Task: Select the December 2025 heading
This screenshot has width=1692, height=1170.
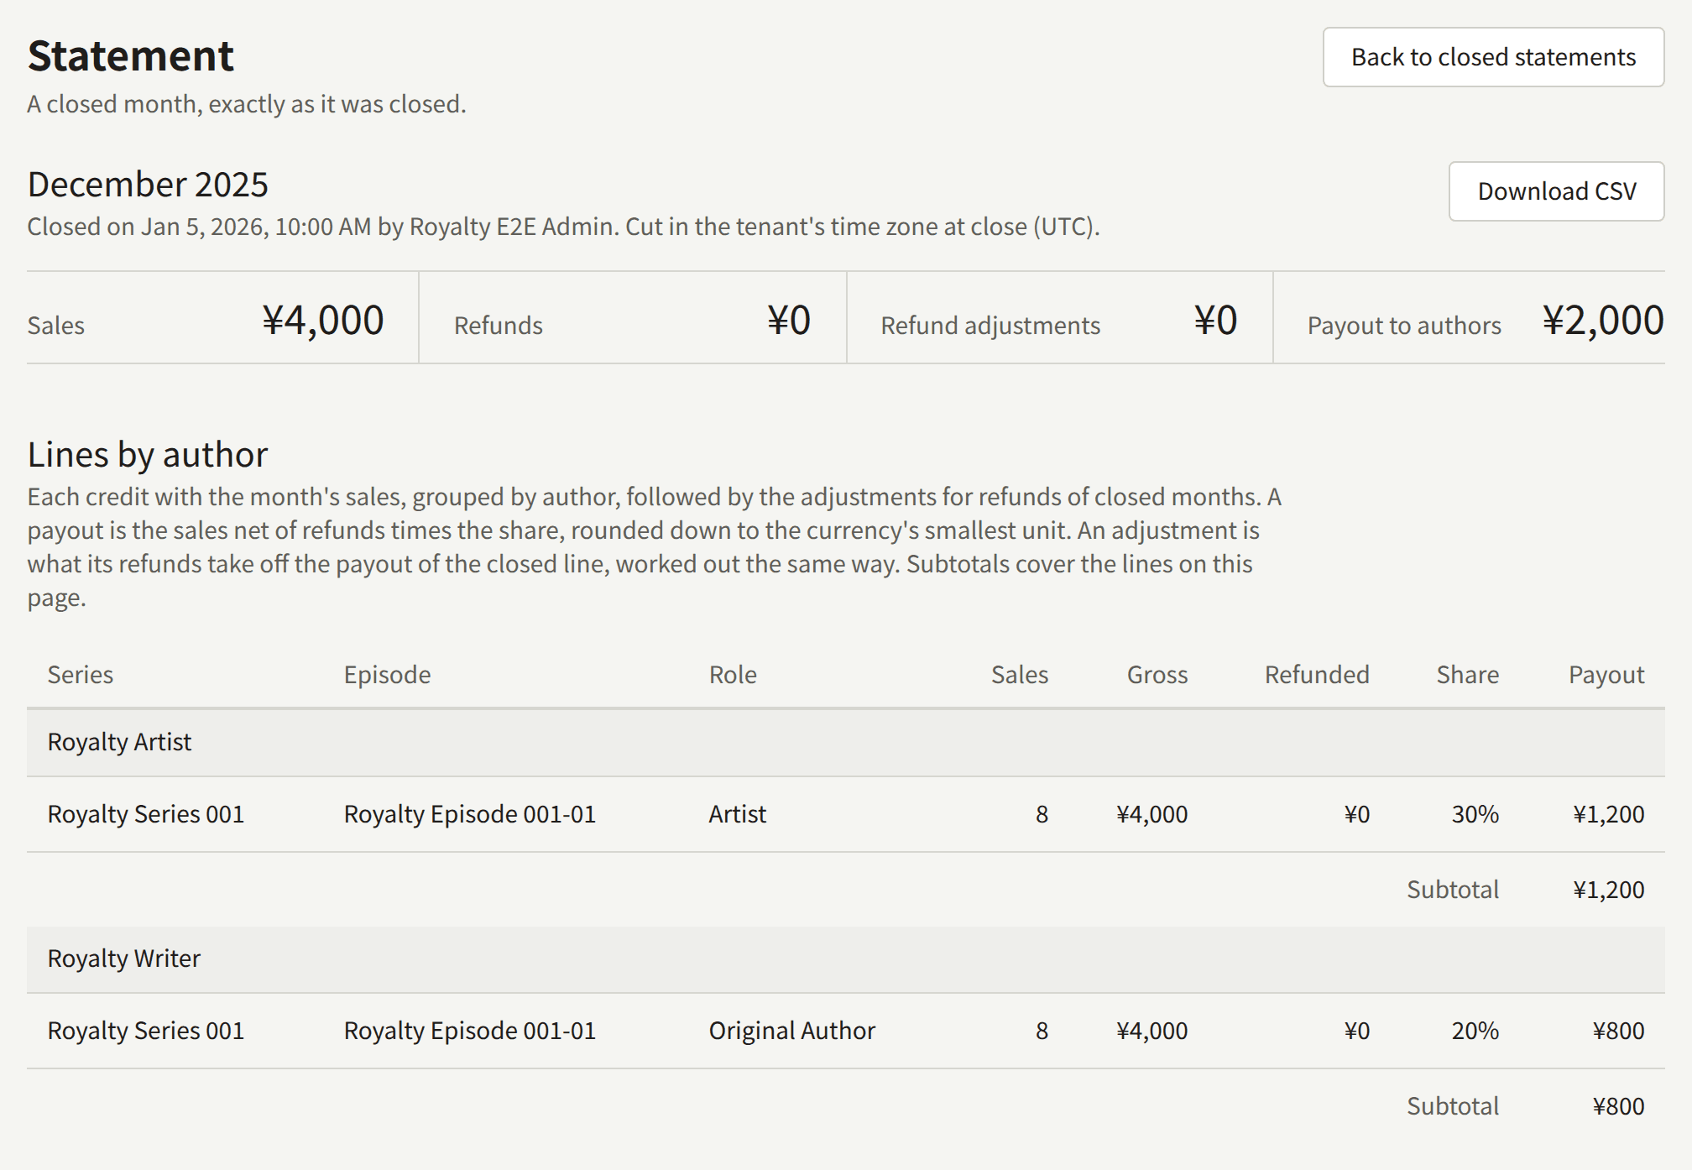Action: pos(148,184)
